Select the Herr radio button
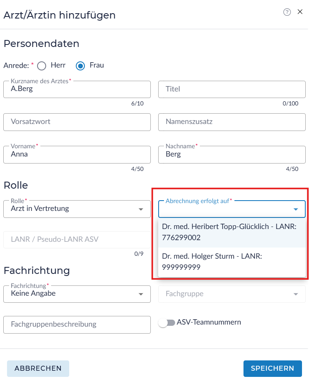Screen dimensions: 309x381 click(x=42, y=65)
